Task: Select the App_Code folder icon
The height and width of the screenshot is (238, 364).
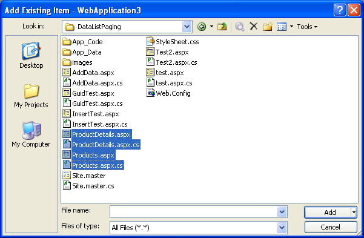Action: click(x=67, y=42)
